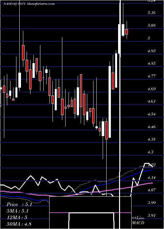Screen dimensions: 164x229
Task: Click the tall white candle from 4.42 to 4.85
Action: (110, 102)
